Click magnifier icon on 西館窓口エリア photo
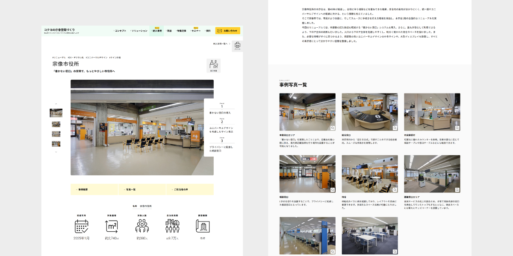The width and height of the screenshot is (513, 256). point(457,189)
